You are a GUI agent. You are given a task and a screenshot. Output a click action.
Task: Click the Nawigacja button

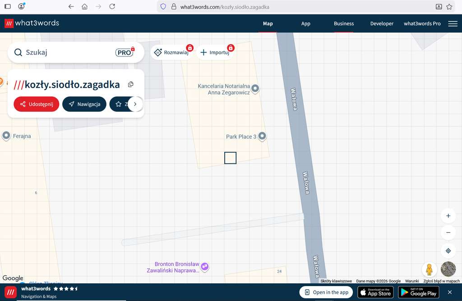coord(84,104)
